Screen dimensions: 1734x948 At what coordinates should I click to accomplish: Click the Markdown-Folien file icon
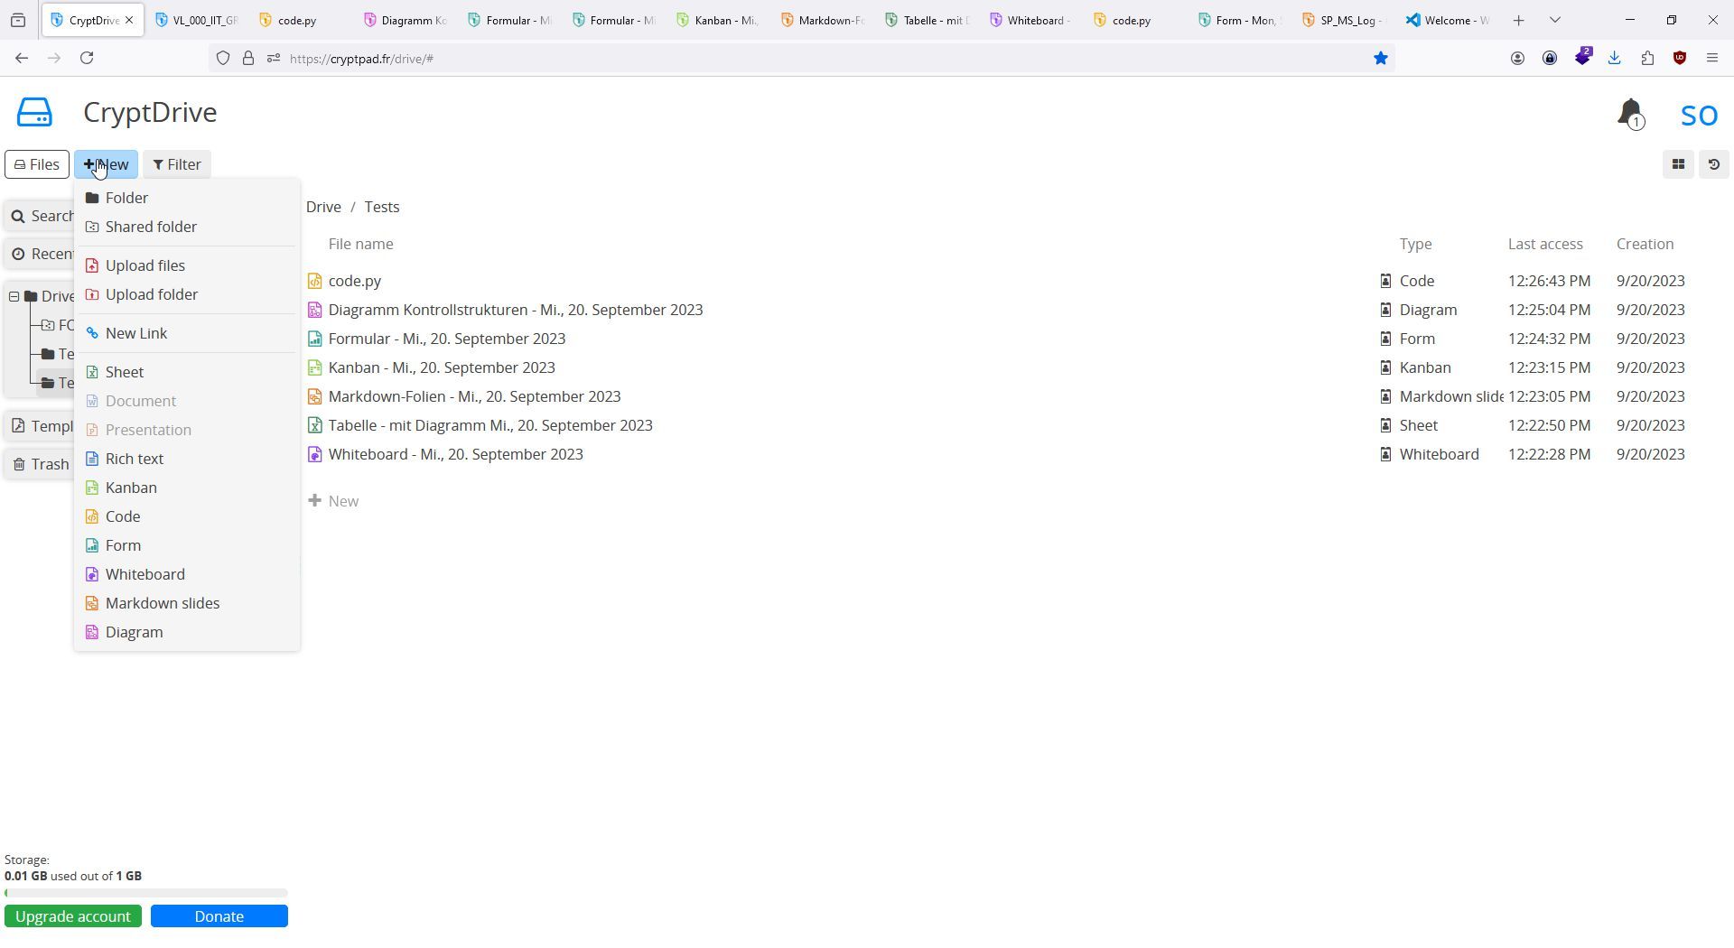tap(314, 397)
